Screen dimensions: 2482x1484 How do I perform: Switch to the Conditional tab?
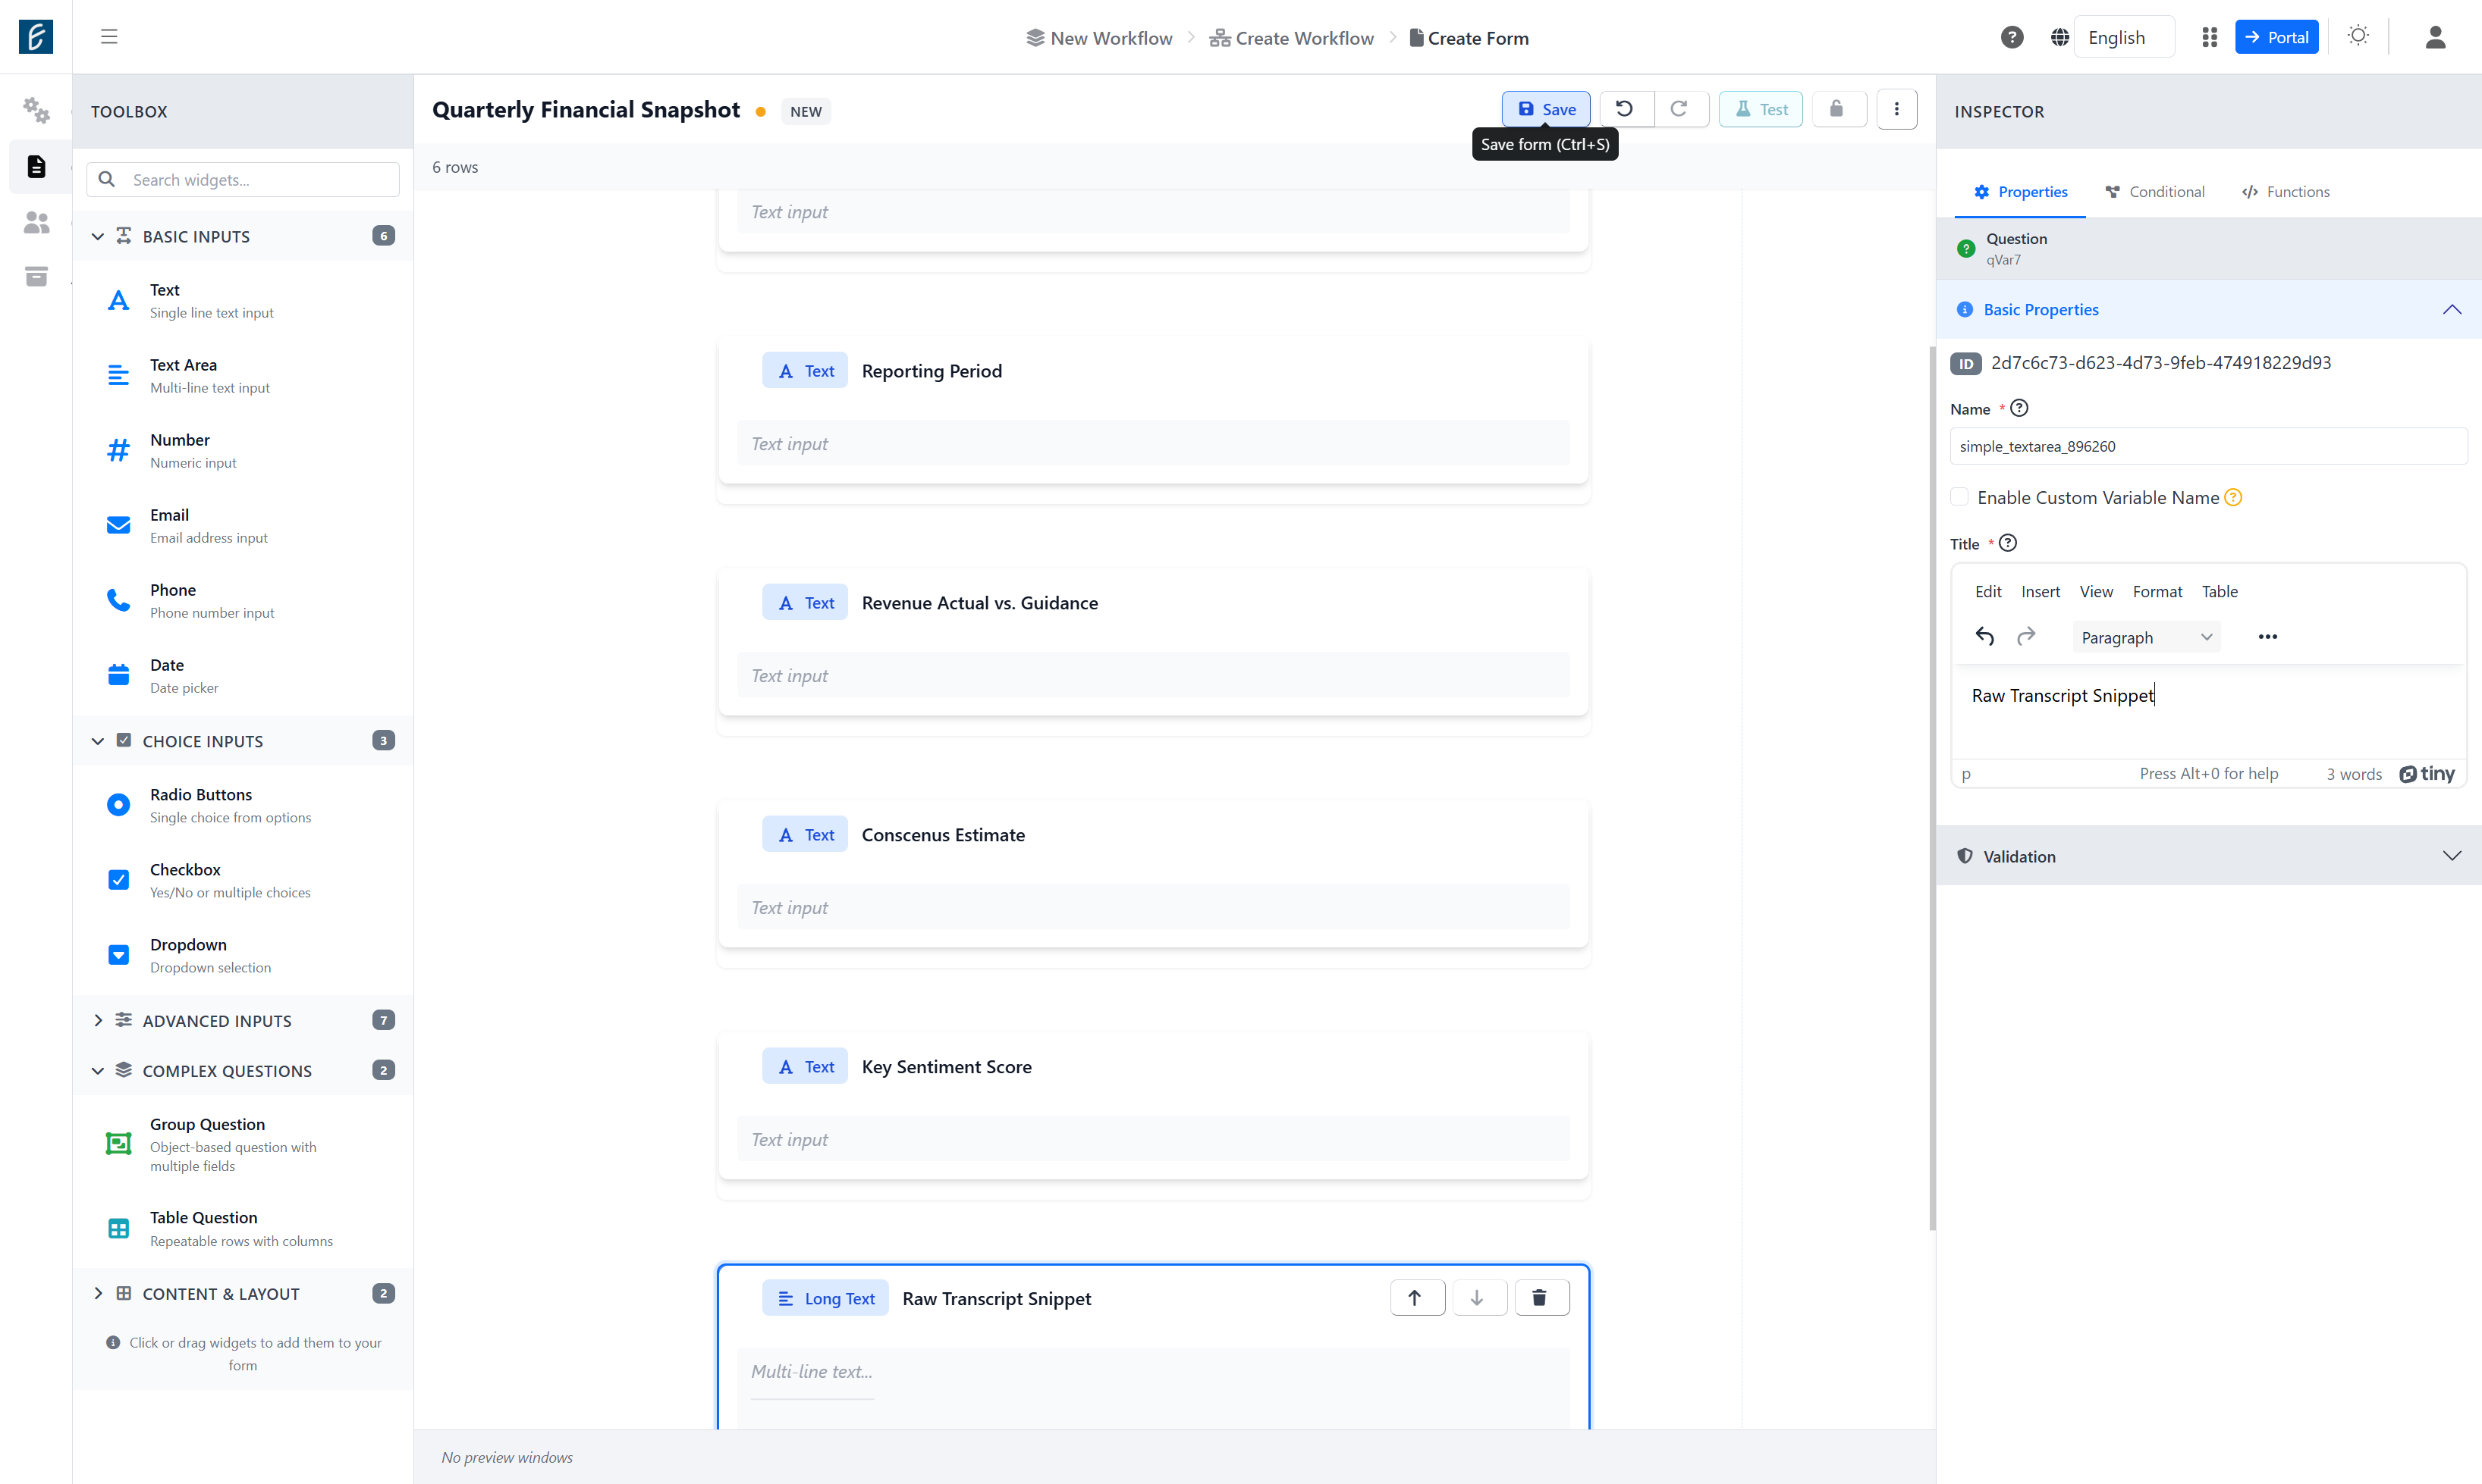(x=2155, y=192)
